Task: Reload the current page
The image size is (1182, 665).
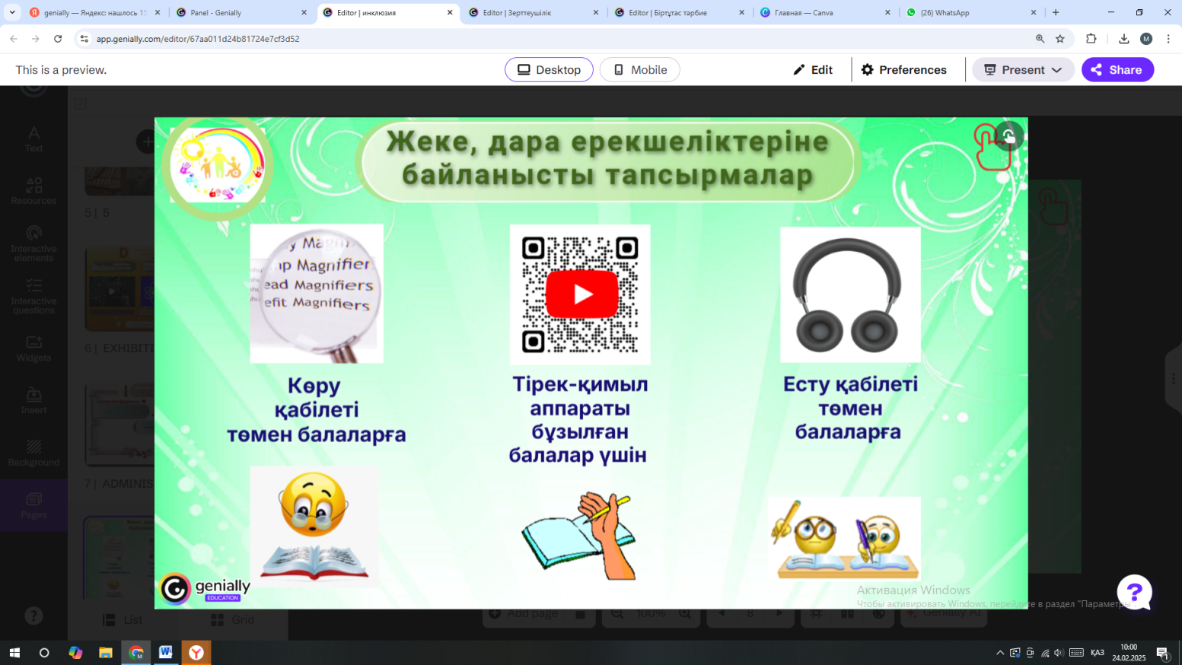Action: point(58,39)
